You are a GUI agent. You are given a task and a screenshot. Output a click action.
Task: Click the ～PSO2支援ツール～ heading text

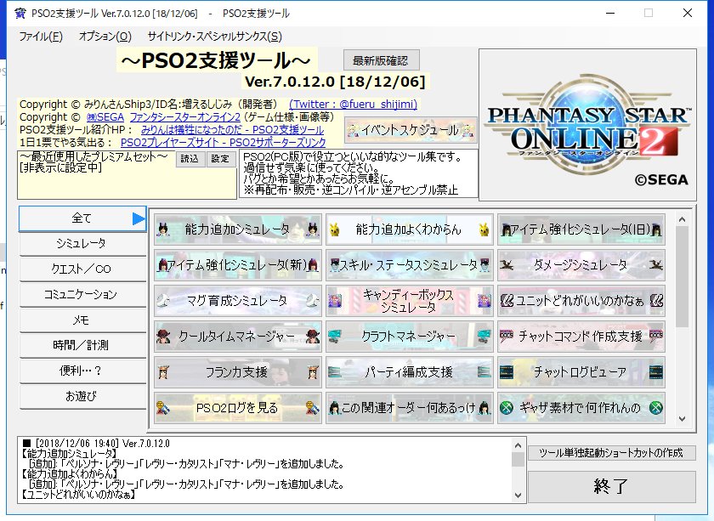(216, 60)
